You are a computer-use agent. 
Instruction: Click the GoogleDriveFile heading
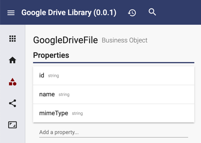(66, 40)
